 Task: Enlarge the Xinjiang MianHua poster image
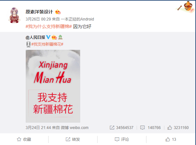click(53, 86)
